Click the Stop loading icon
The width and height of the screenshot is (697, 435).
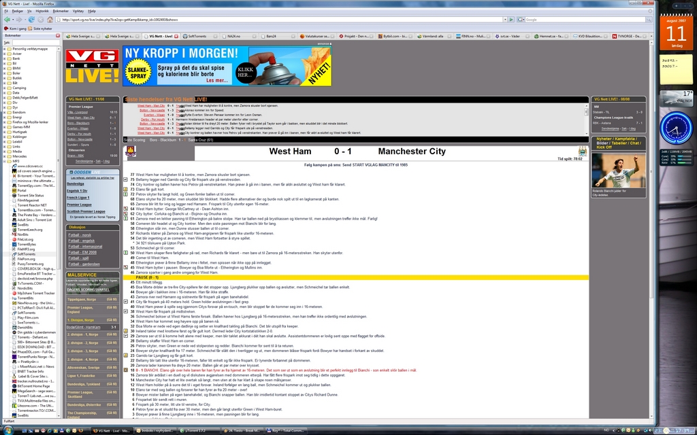click(41, 20)
